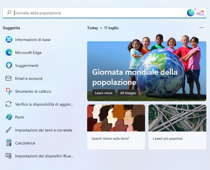Click the All images button
Image resolution: width=210 pixels, height=170 pixels.
128,93
